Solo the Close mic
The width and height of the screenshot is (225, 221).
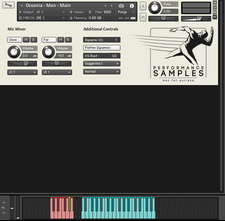point(33,40)
